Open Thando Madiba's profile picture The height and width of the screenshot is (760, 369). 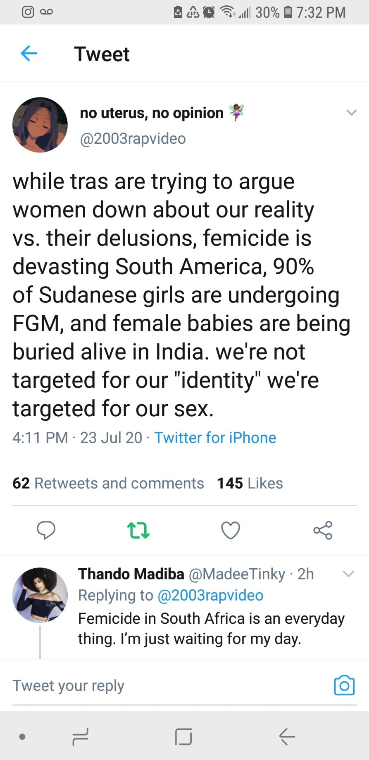tap(40, 595)
